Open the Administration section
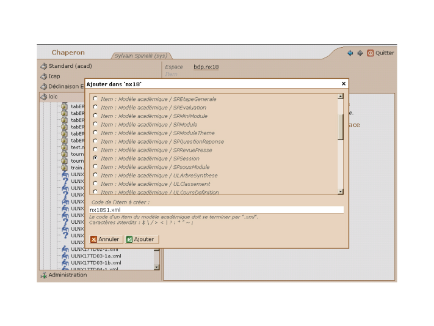 [68, 275]
